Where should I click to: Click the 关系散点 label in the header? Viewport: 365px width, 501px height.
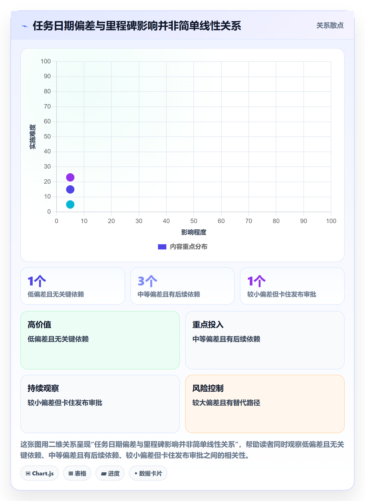[330, 26]
